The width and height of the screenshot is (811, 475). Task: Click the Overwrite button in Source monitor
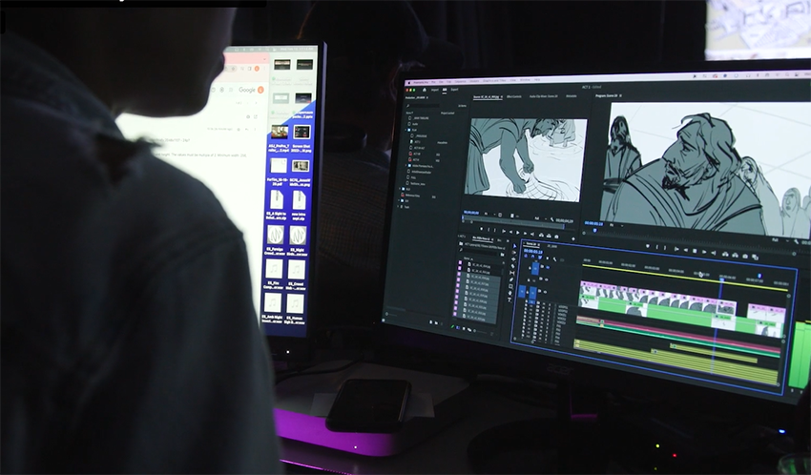[549, 236]
